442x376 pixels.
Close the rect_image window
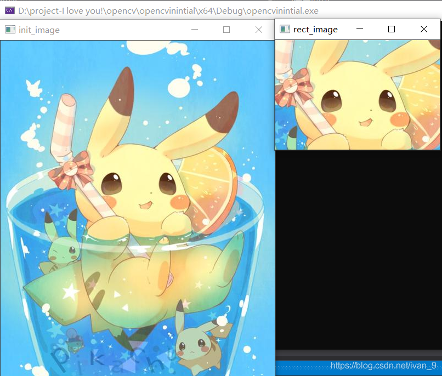pyautogui.click(x=424, y=29)
